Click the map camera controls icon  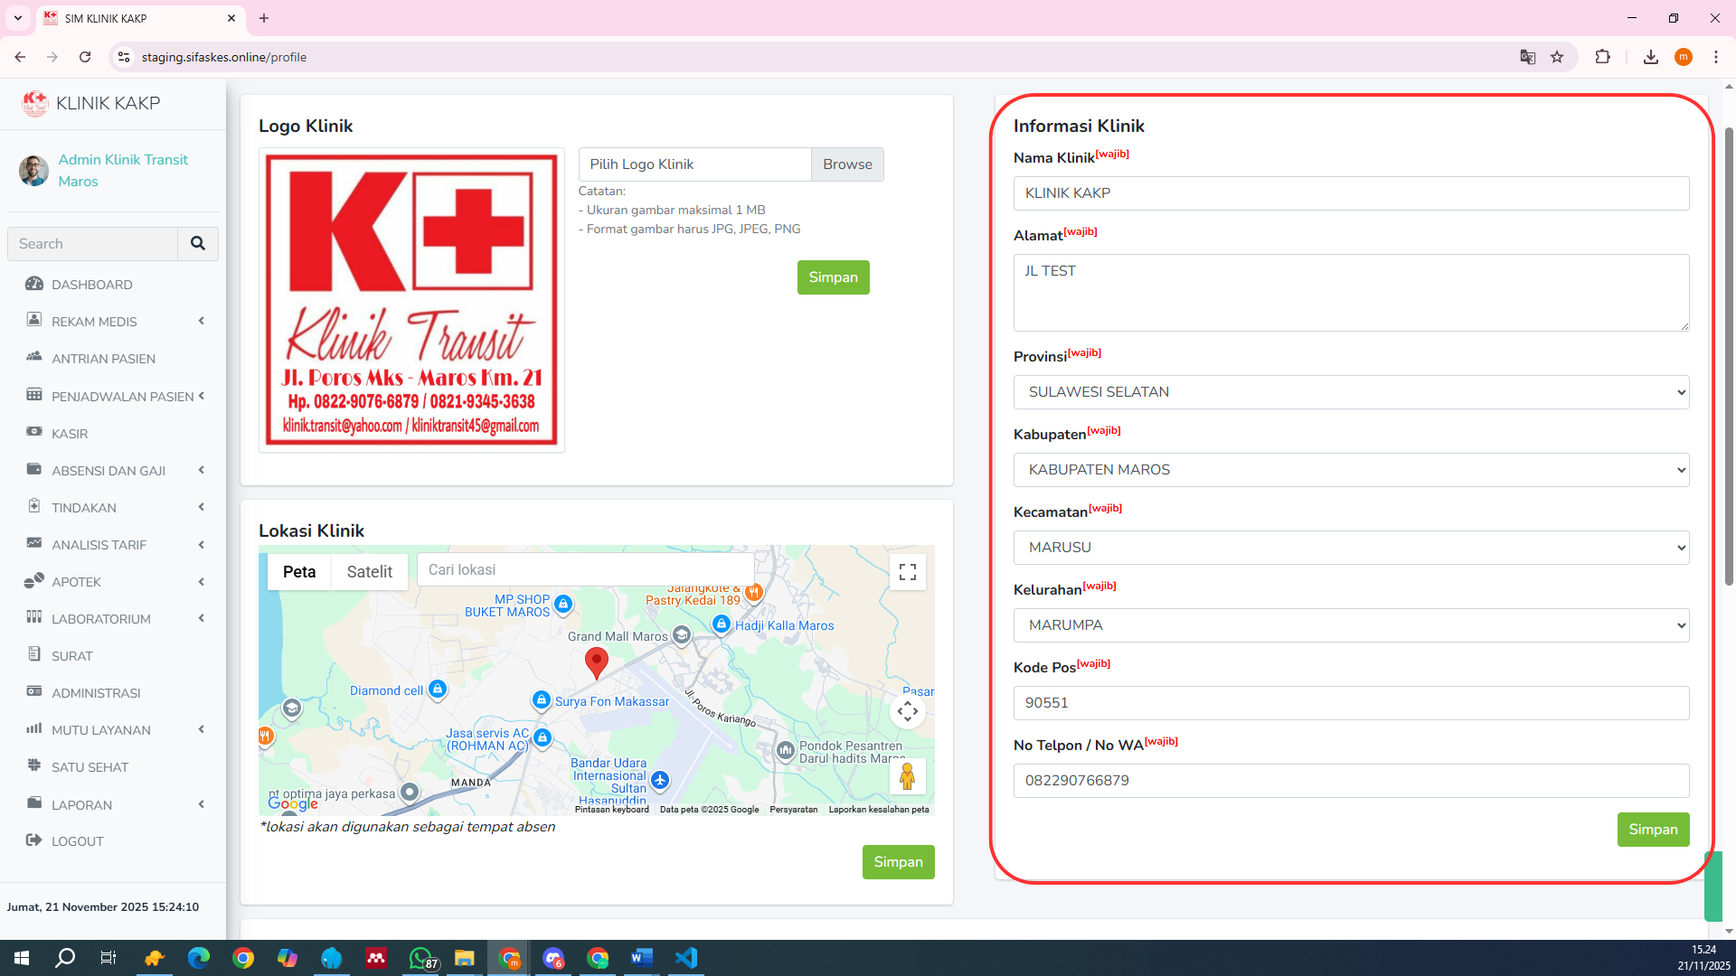[907, 712]
